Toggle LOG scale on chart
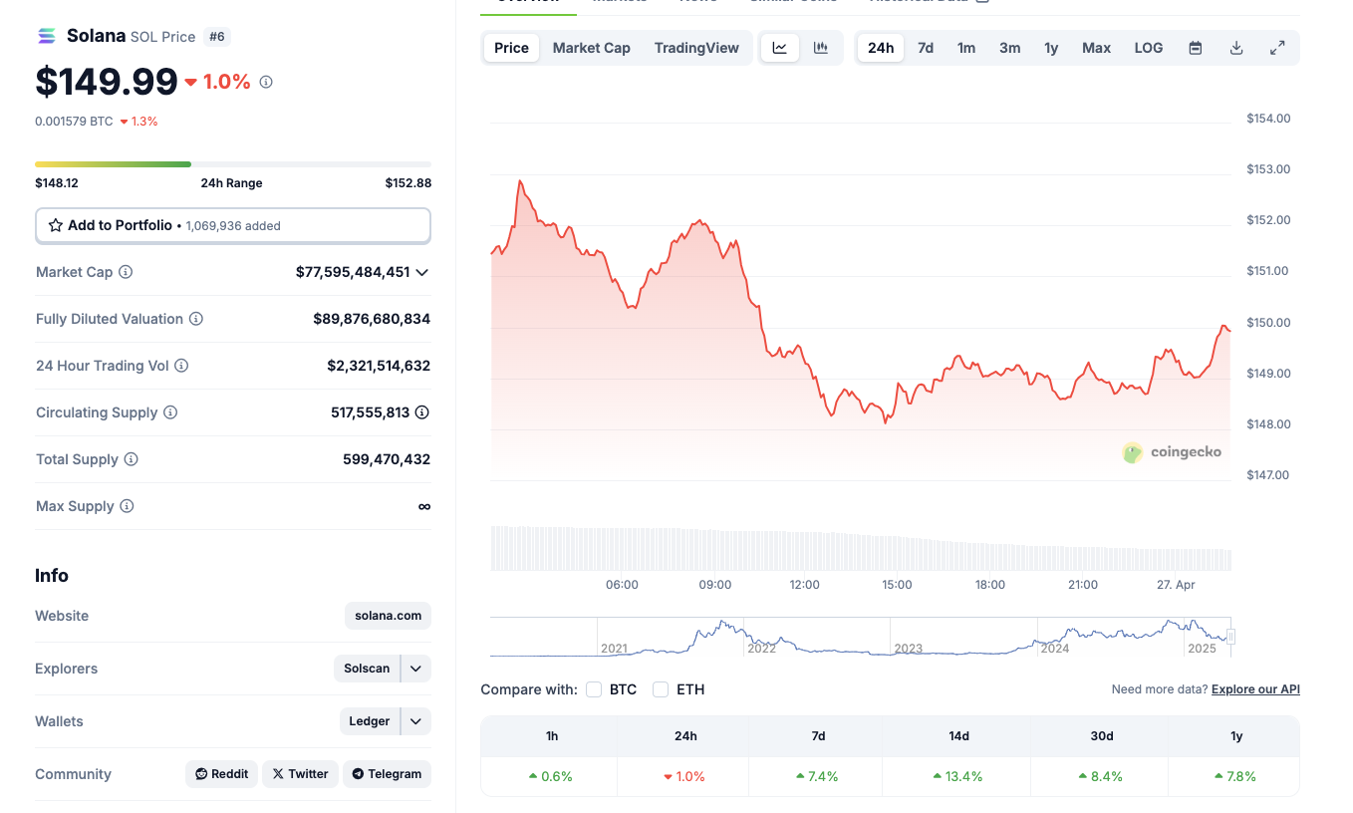Image resolution: width=1353 pixels, height=813 pixels. tap(1149, 48)
